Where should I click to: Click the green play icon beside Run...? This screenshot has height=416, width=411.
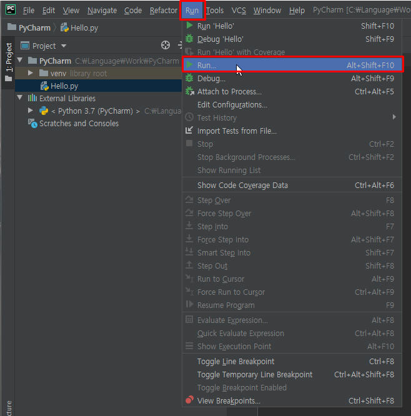[189, 65]
